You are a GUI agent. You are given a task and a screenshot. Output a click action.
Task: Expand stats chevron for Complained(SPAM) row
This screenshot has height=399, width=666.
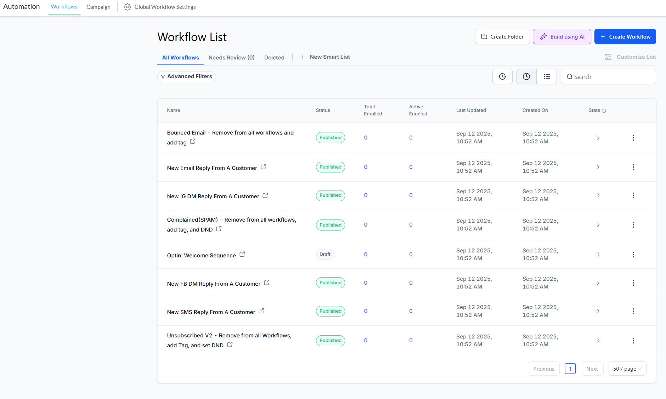598,225
